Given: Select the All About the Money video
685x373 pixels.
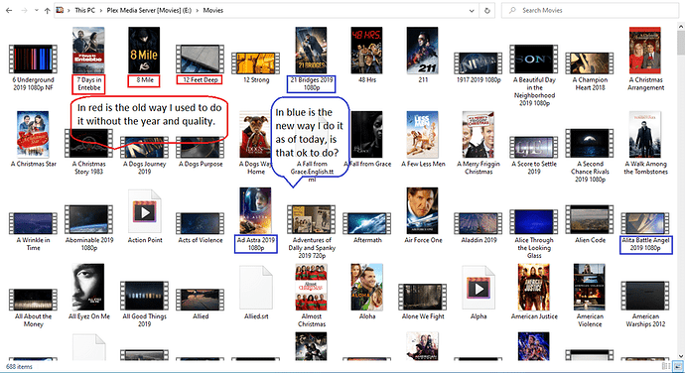Looking at the screenshot, I should tap(33, 300).
